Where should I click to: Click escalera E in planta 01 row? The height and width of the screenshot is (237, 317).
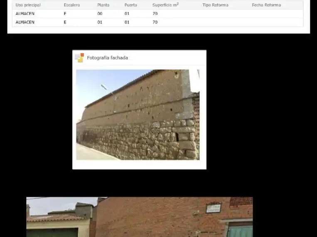click(x=65, y=22)
